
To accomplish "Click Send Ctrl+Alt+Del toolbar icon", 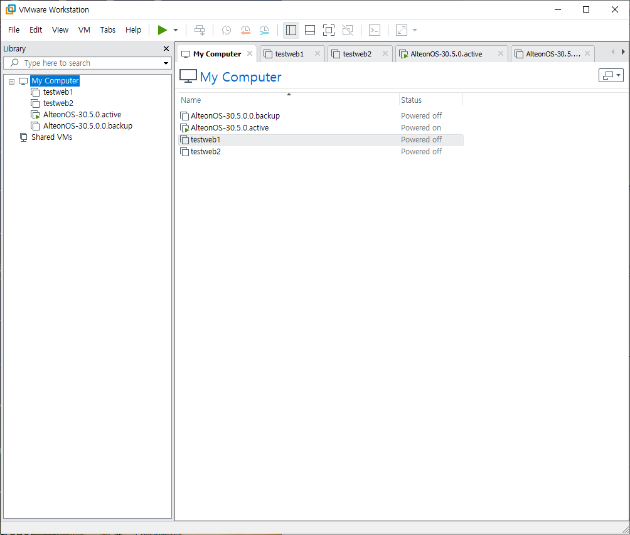I will [200, 30].
